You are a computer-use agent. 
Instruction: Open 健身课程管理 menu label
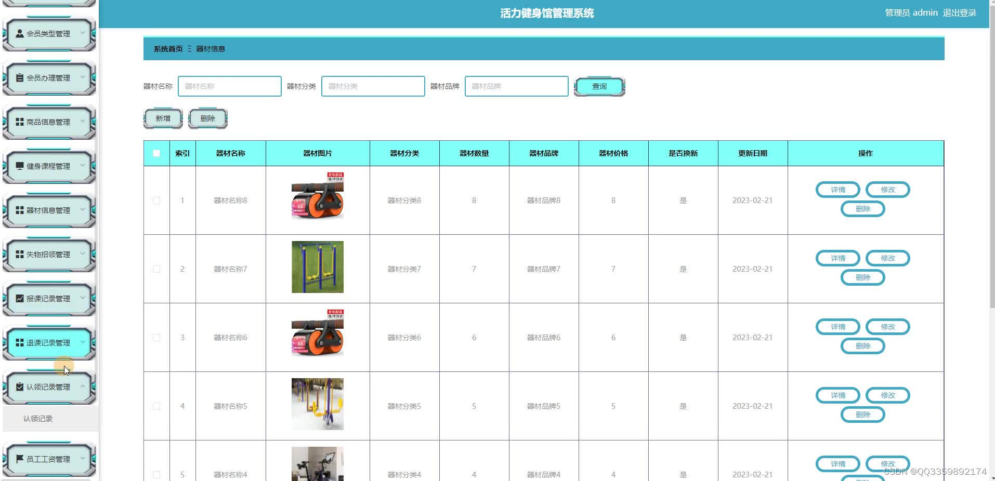coord(48,166)
